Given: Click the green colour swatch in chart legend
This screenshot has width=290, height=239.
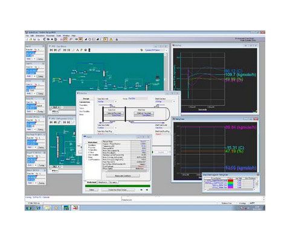Looking at the screenshot, I should pyautogui.click(x=230, y=183).
